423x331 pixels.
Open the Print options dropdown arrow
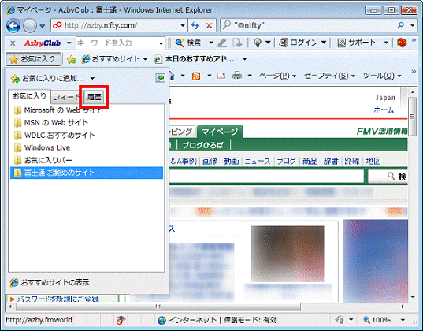click(x=250, y=76)
